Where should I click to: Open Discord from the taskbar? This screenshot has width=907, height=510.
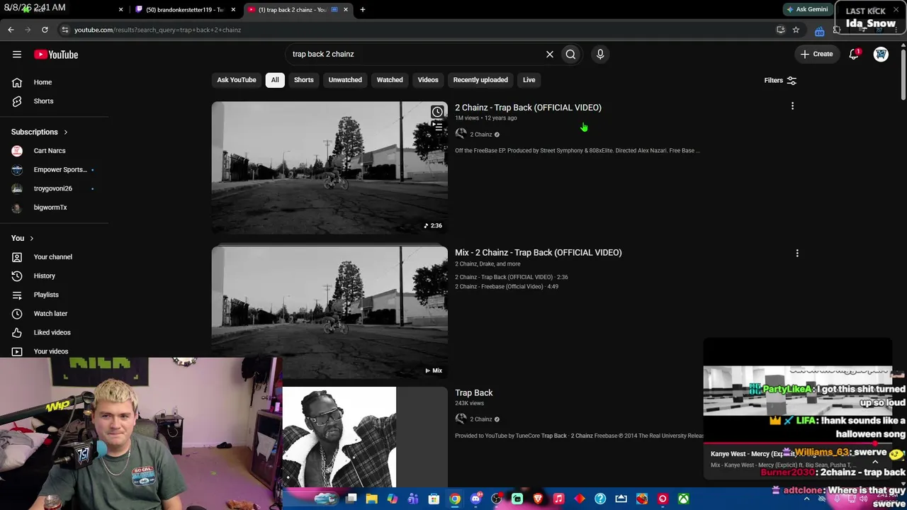click(x=476, y=499)
